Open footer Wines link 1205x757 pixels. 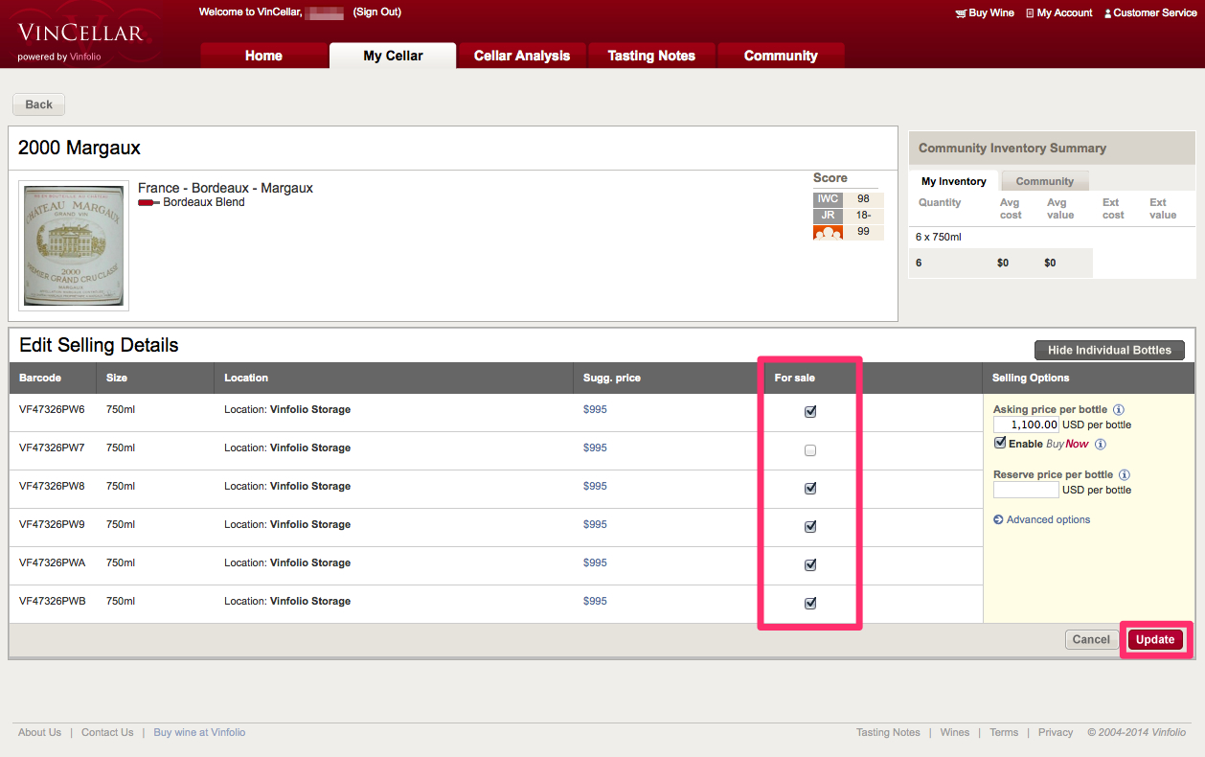coord(955,732)
